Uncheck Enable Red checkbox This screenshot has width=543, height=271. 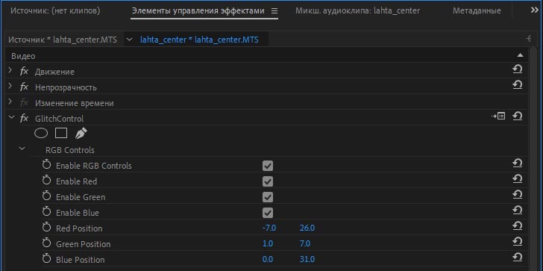click(268, 181)
